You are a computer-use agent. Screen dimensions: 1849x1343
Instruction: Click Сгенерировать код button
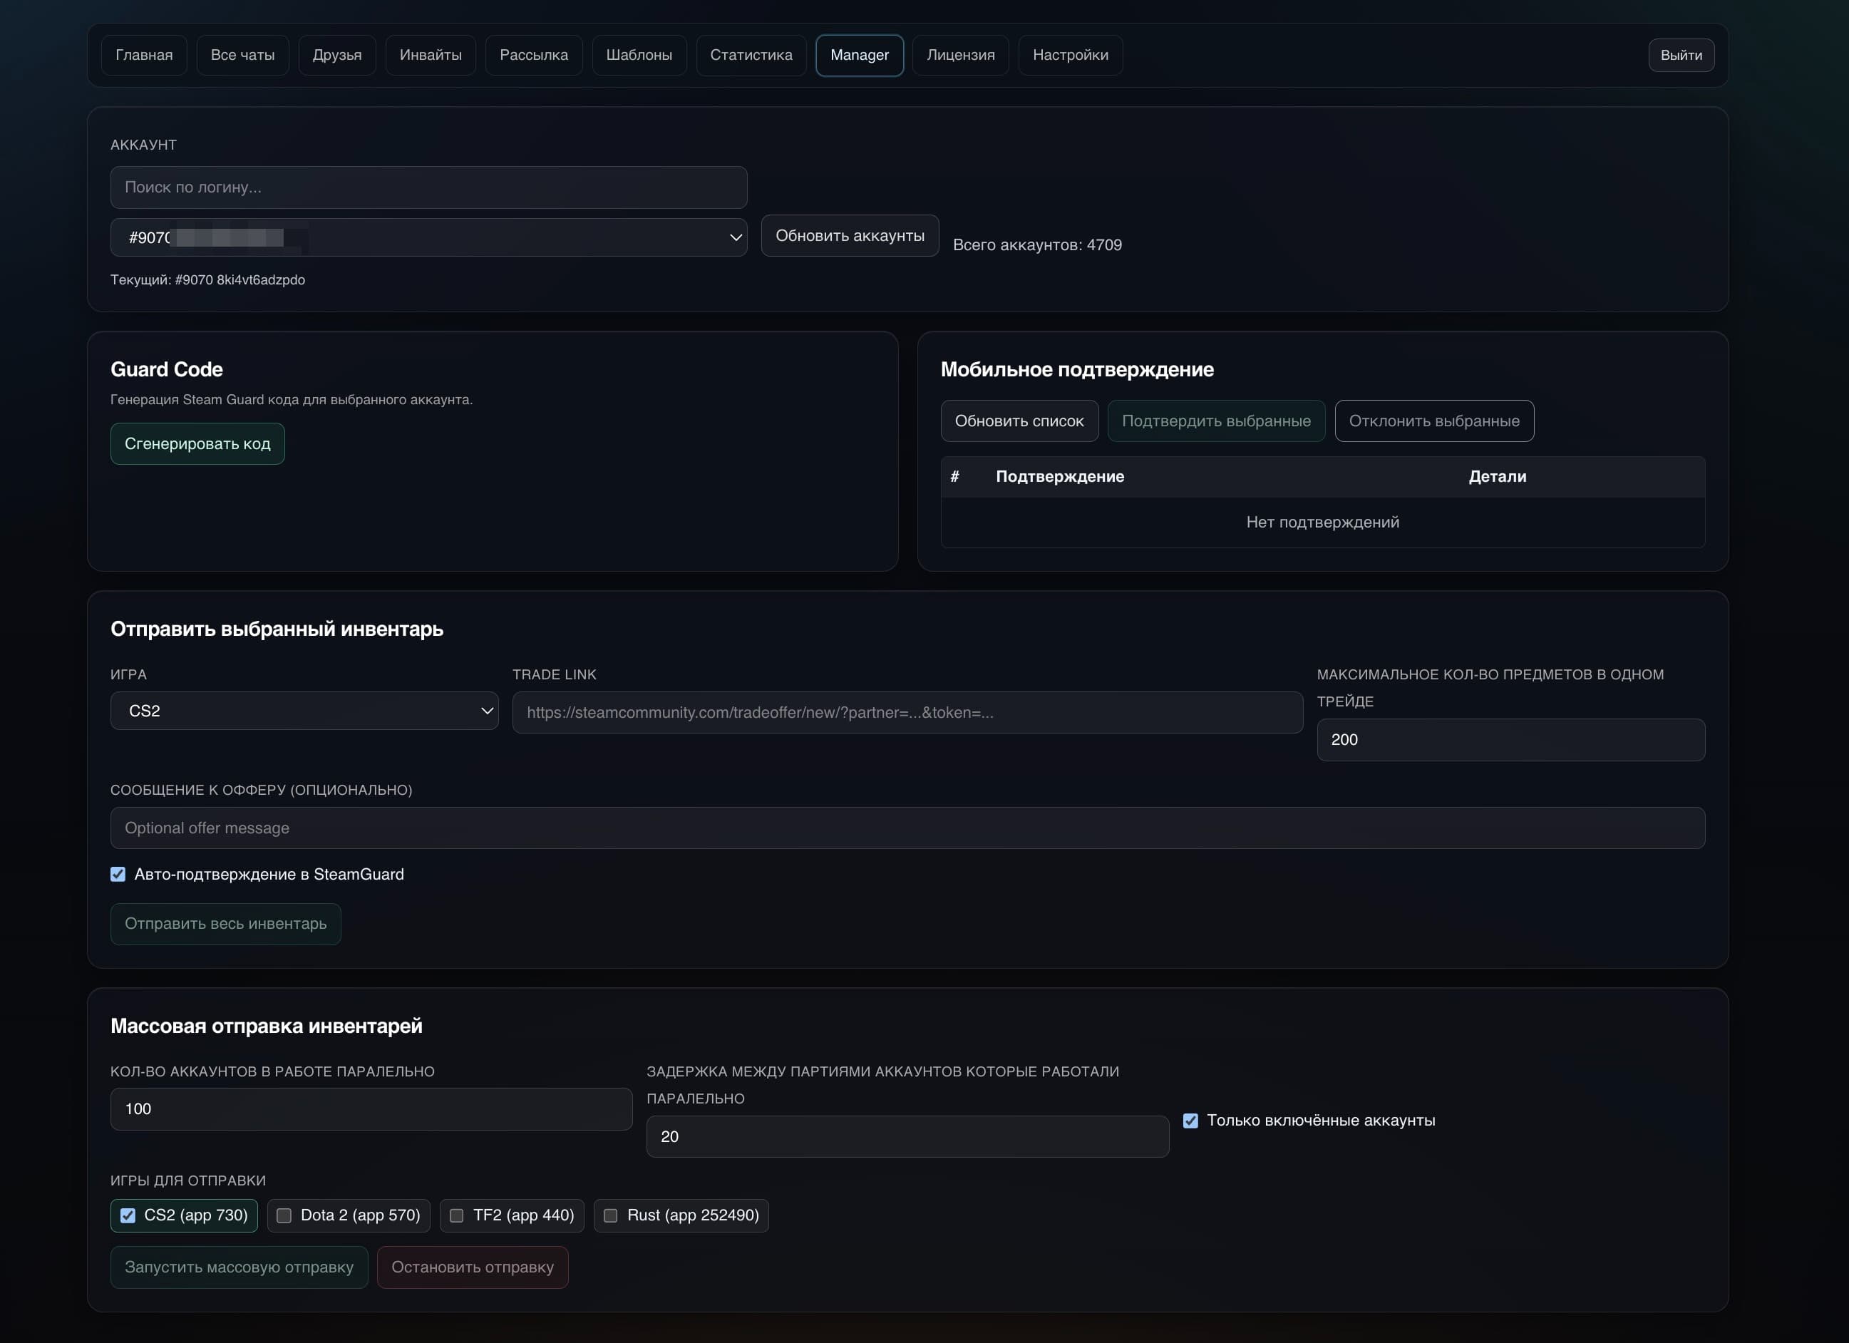click(x=197, y=443)
